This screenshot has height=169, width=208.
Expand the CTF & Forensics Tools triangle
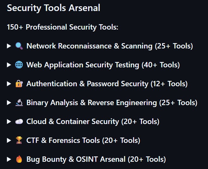pos(9,141)
